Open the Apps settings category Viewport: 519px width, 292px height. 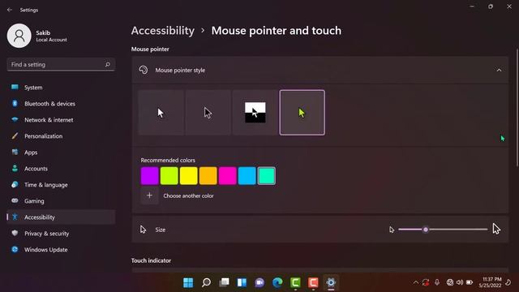point(61,152)
